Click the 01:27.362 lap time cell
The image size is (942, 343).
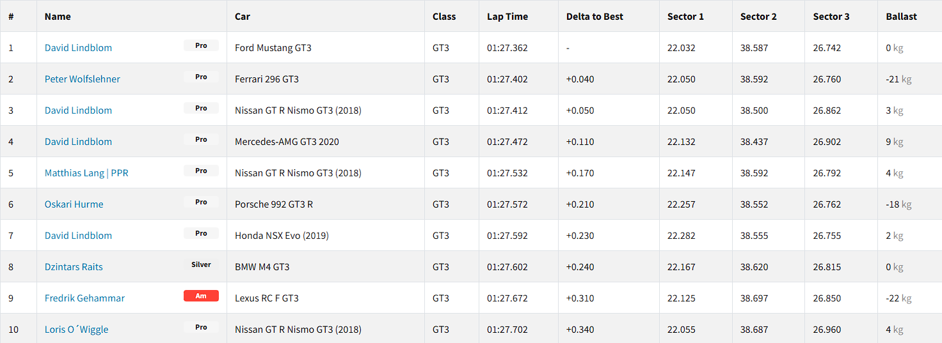(x=507, y=48)
